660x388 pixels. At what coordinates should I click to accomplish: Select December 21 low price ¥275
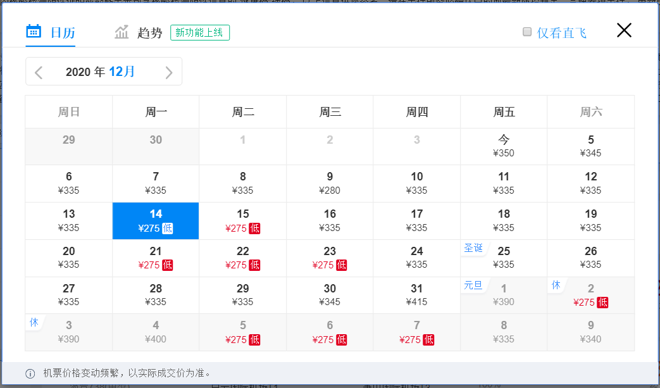[156, 258]
